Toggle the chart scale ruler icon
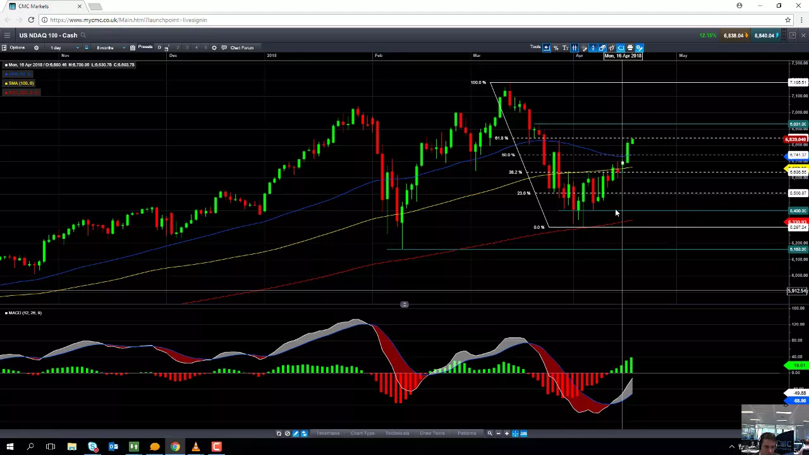Screen dimensions: 809x455 [523, 434]
